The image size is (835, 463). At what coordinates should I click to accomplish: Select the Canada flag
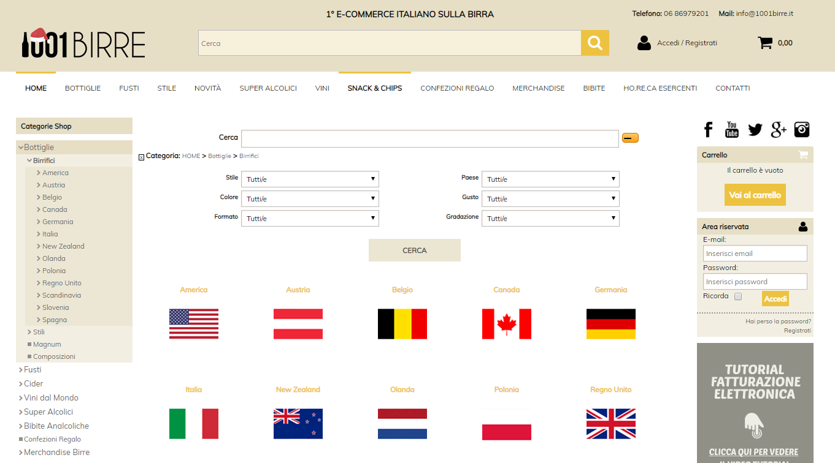click(507, 324)
